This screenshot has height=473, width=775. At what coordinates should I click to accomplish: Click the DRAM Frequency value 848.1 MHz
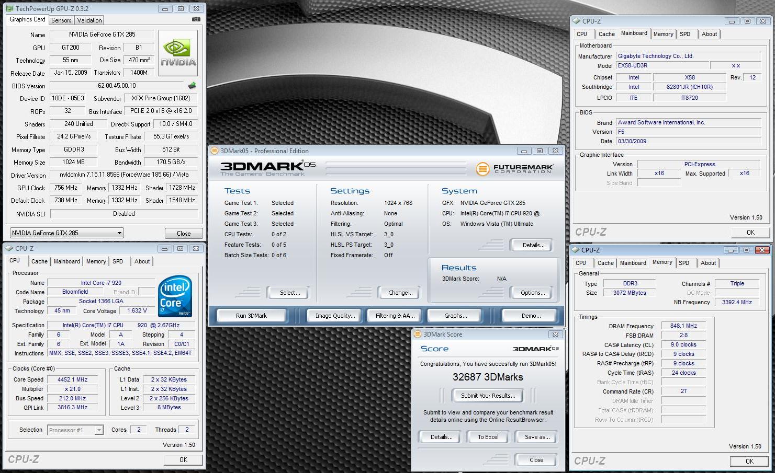683,326
